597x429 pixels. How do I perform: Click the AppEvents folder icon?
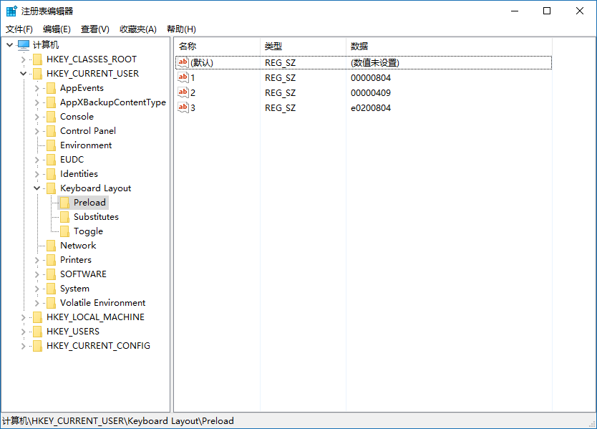51,88
